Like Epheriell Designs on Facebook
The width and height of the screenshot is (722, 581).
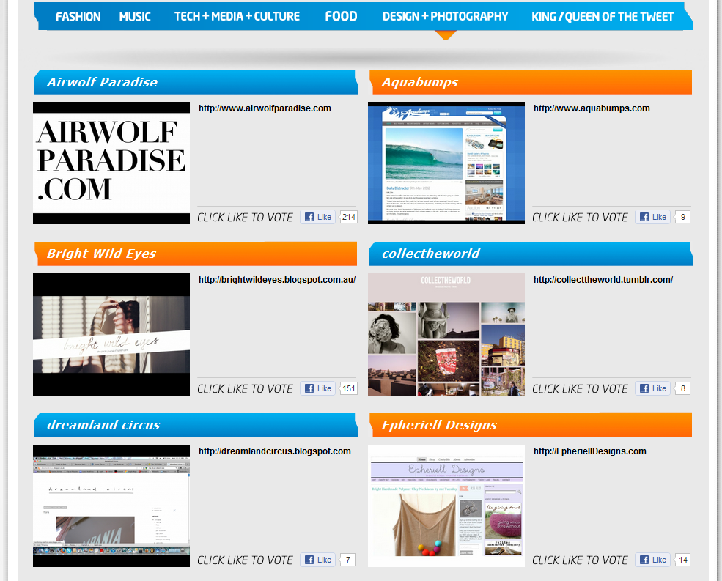tap(652, 560)
